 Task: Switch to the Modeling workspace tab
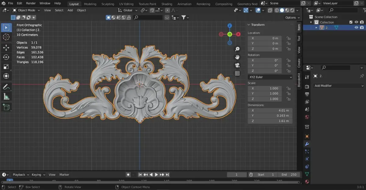click(90, 4)
